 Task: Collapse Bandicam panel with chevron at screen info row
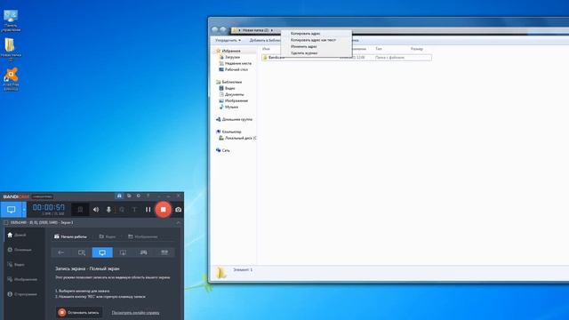click(x=178, y=222)
